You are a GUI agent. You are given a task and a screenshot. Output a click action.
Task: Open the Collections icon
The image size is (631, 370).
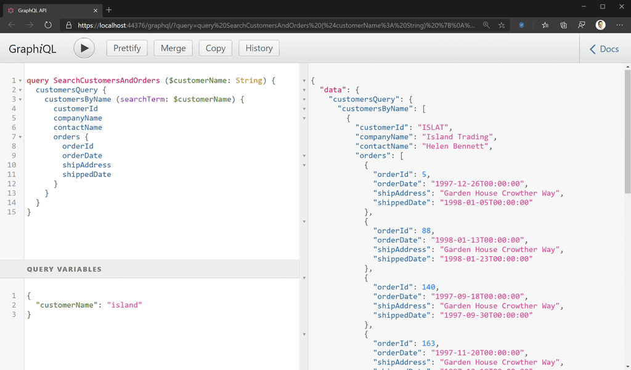pos(563,25)
